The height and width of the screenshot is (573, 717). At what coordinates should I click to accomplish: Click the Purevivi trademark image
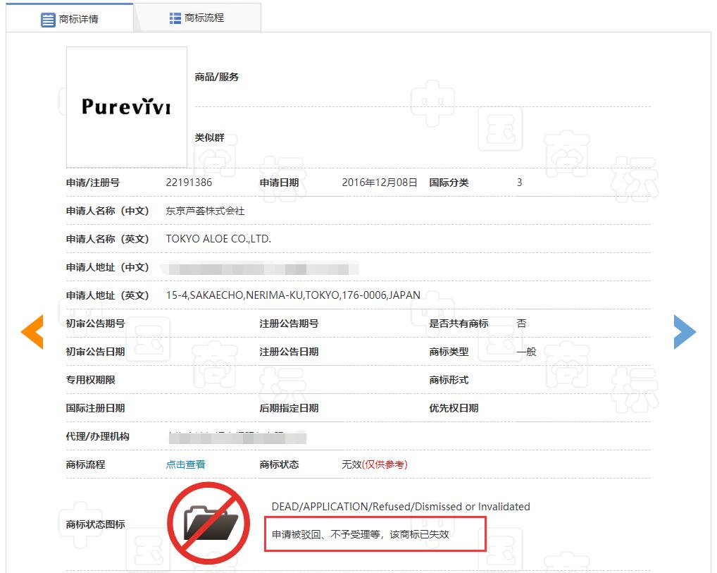point(127,107)
